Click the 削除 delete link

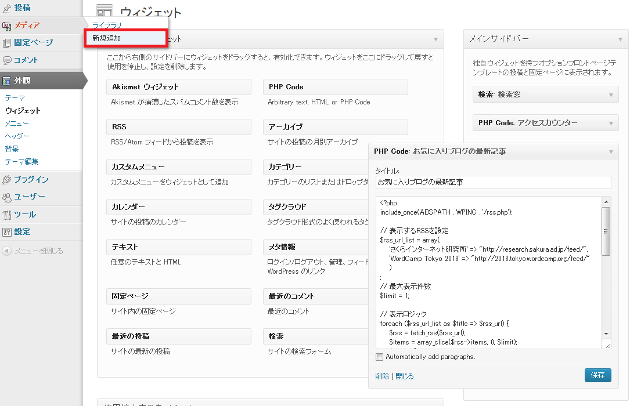(382, 376)
